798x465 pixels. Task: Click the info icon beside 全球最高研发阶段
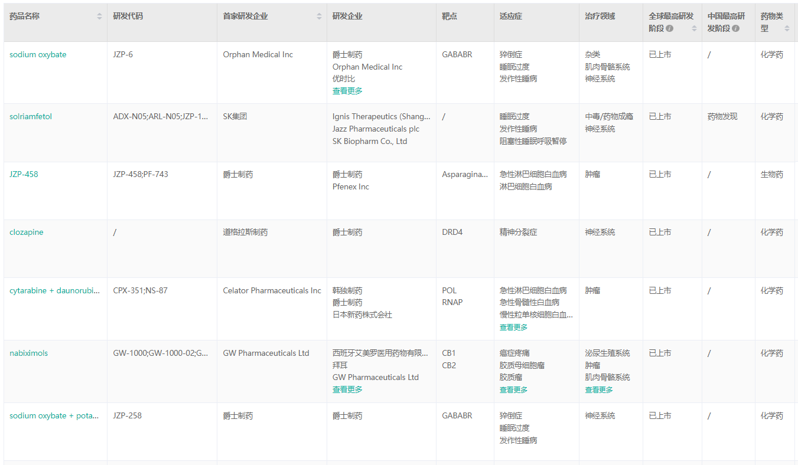669,28
